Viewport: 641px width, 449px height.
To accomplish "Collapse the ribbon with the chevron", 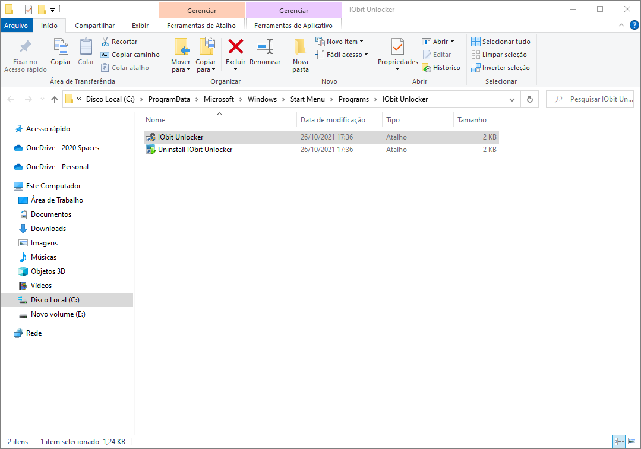I will click(621, 26).
